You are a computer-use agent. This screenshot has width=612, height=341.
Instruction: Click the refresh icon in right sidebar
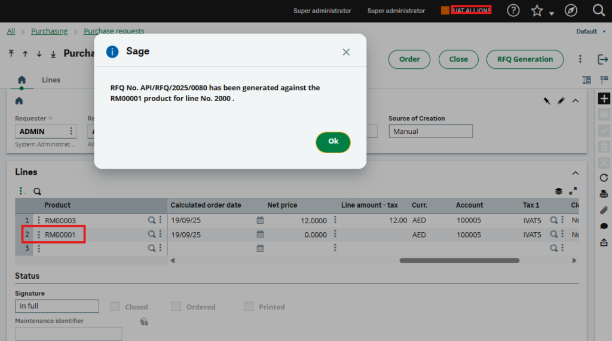(x=604, y=178)
